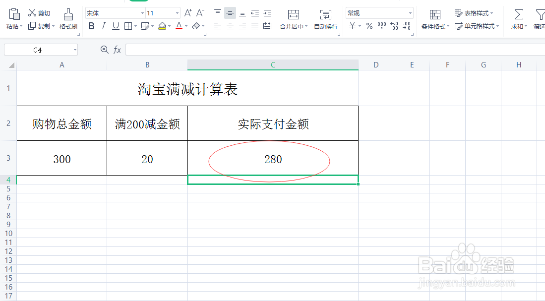The image size is (545, 301).
Task: Toggle underline formatting
Action: click(116, 26)
